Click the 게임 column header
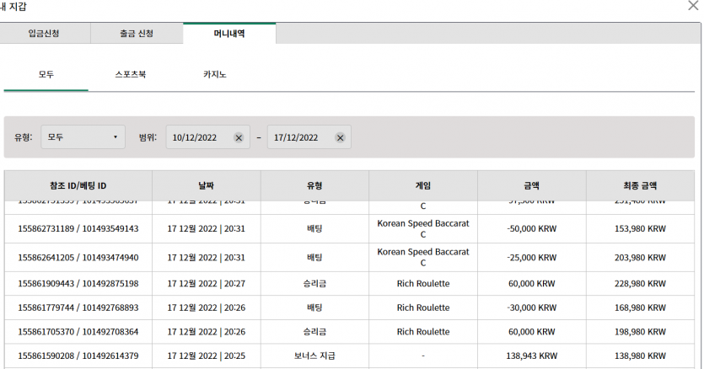The height and width of the screenshot is (369, 704). coord(423,185)
